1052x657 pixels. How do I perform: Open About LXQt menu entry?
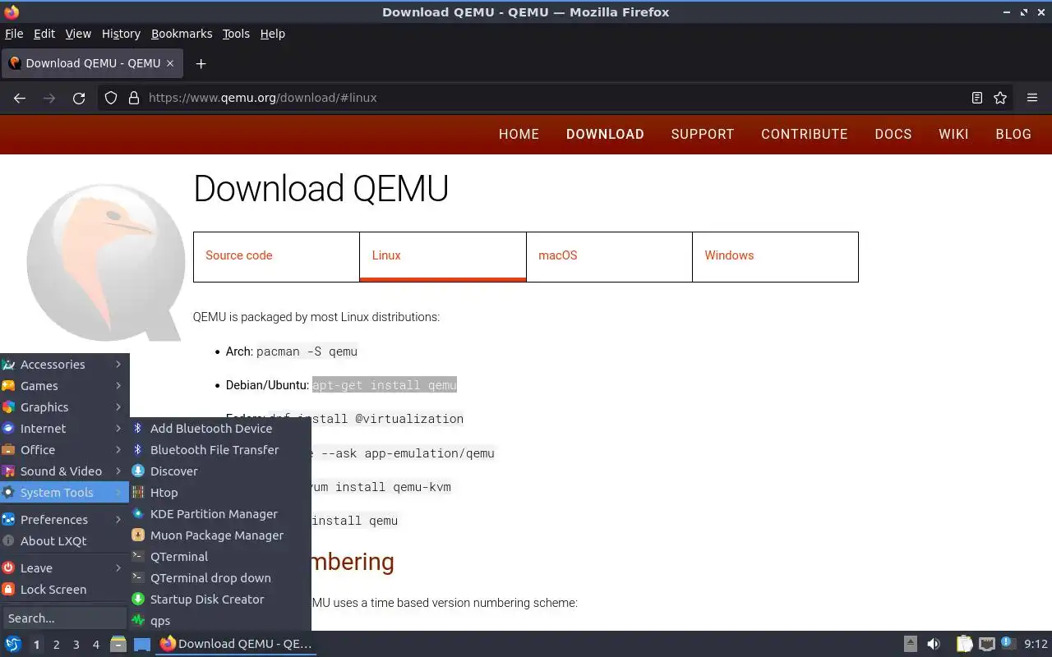[64, 541]
